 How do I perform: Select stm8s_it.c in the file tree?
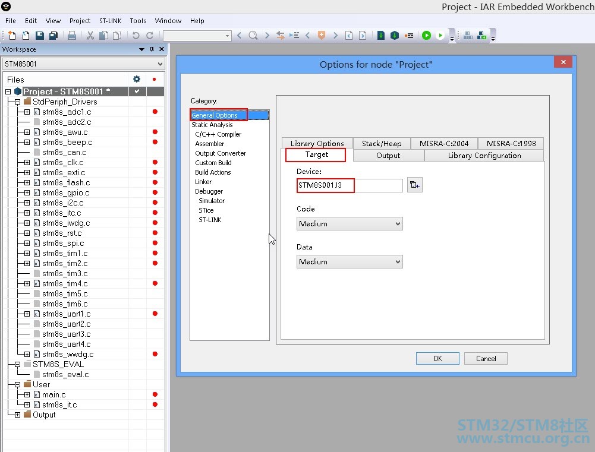tap(59, 405)
